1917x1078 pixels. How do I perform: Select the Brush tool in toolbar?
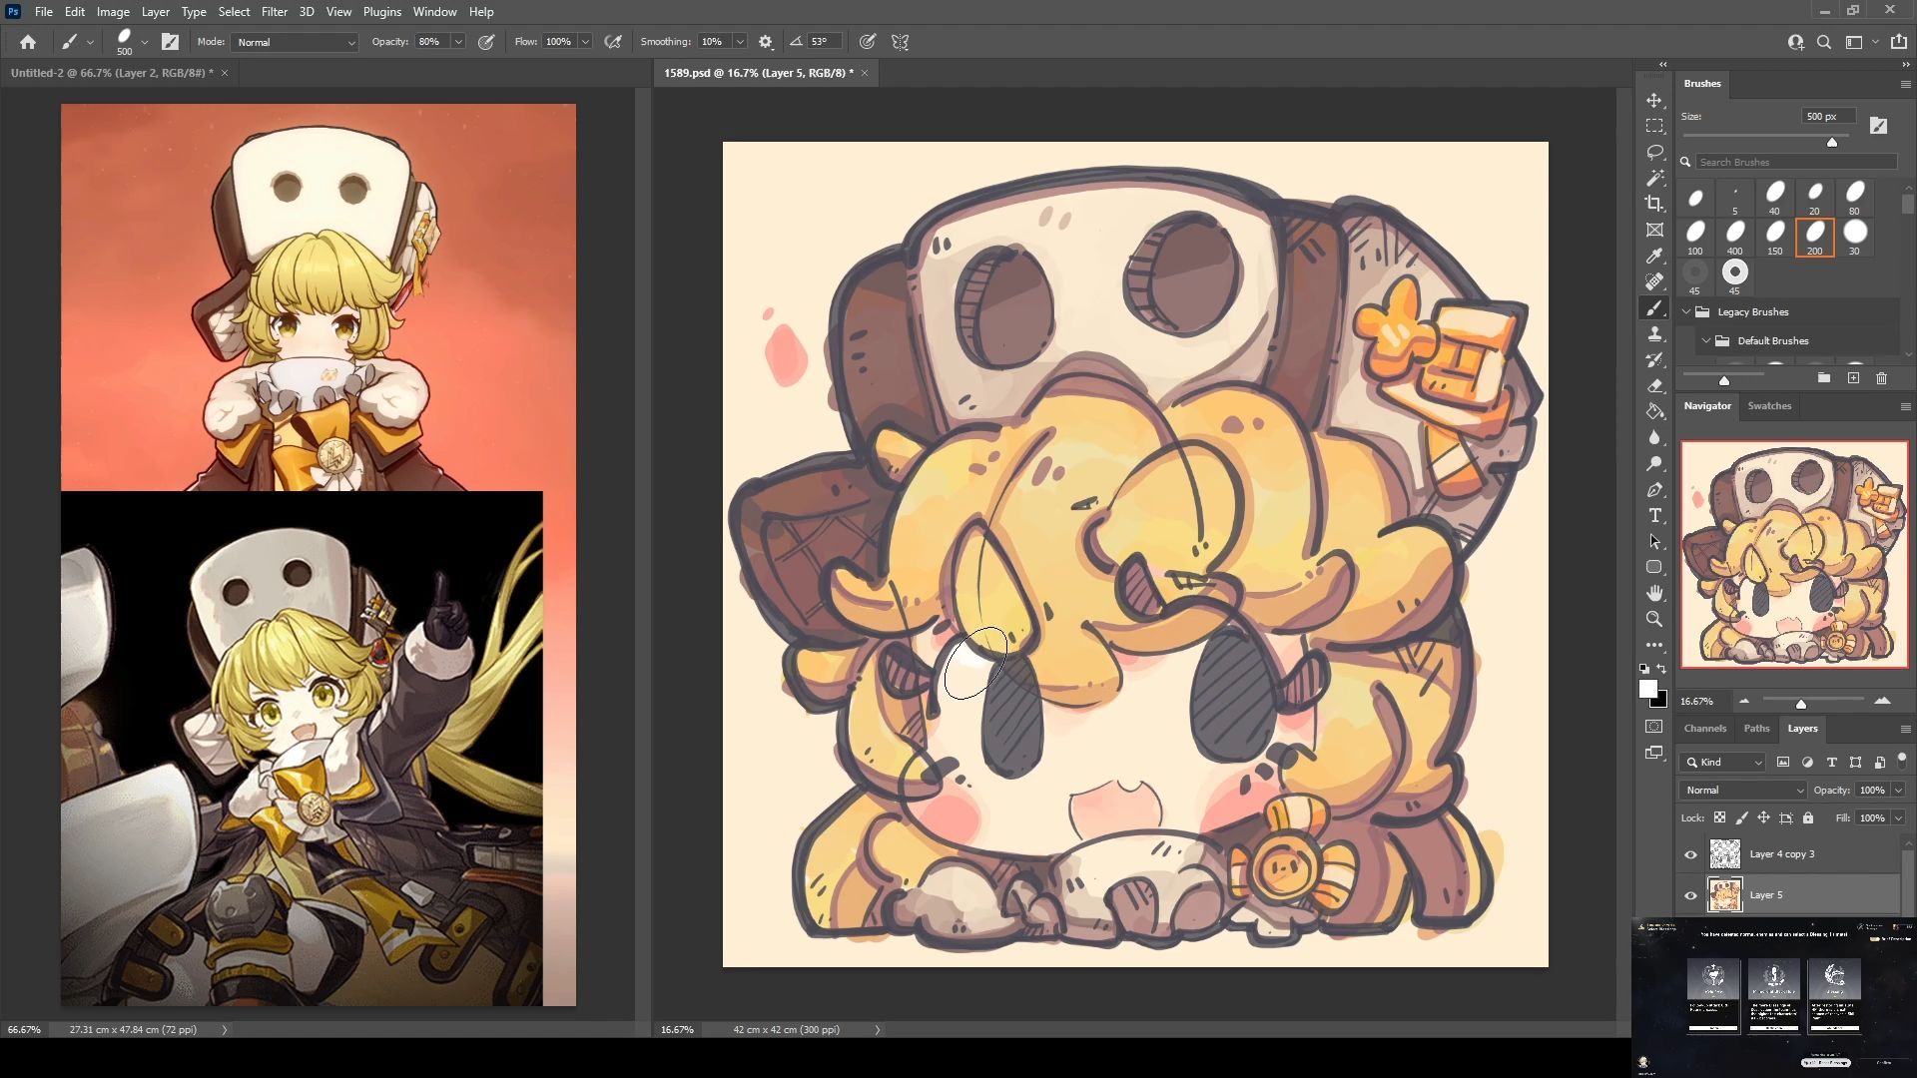pyautogui.click(x=1654, y=307)
